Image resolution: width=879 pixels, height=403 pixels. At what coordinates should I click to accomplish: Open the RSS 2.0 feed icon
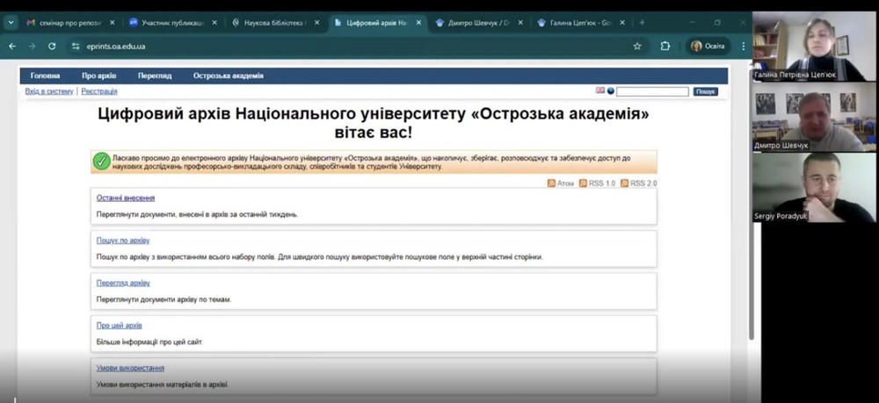(x=625, y=184)
